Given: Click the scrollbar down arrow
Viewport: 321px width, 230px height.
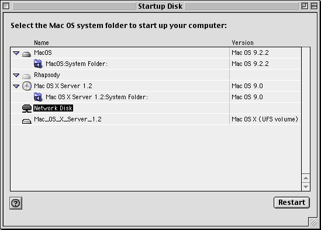Looking at the screenshot, I should click(x=306, y=186).
